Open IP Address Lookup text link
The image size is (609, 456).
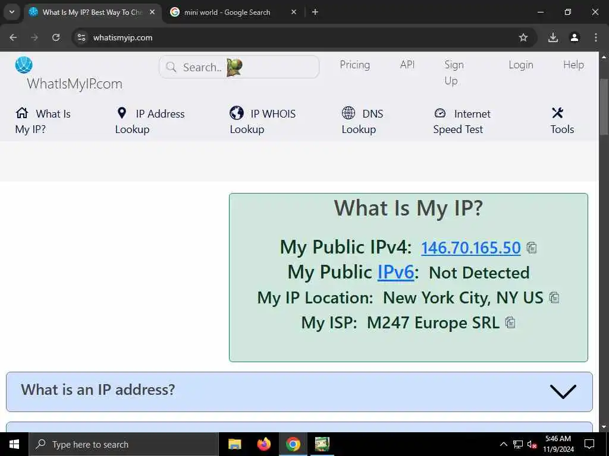pyautogui.click(x=150, y=121)
